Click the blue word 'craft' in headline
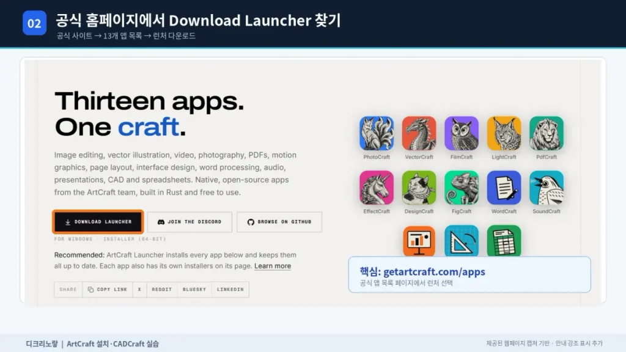626x352 pixels. pos(148,127)
